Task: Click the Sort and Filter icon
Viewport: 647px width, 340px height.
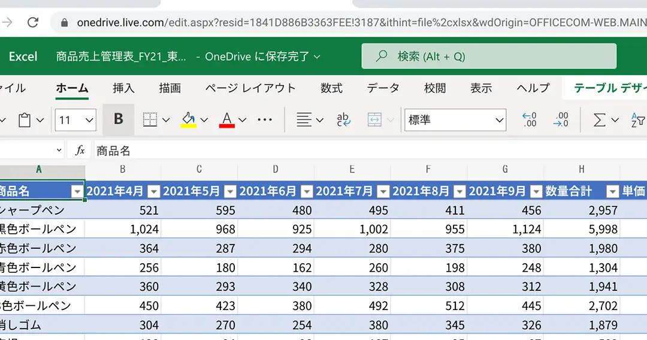Action: tap(638, 120)
